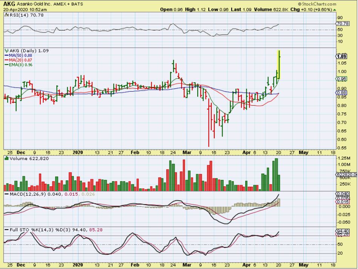Click the 20 level label on the stochastic axis
The image size is (358, 269).
pyautogui.click(x=340, y=253)
